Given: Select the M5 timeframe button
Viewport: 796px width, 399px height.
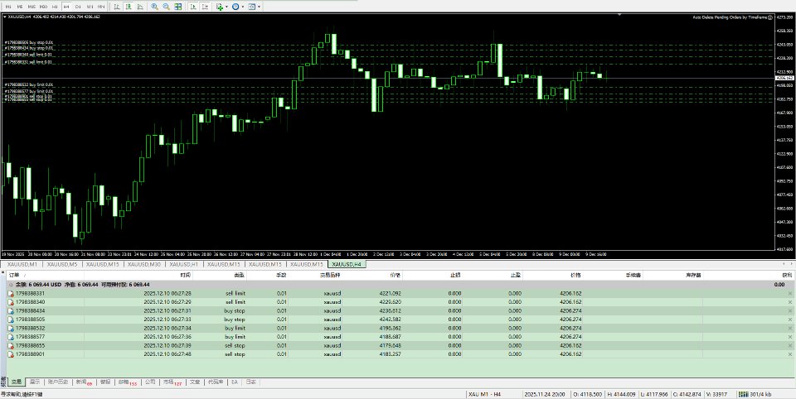Looking at the screenshot, I should click(20, 7).
